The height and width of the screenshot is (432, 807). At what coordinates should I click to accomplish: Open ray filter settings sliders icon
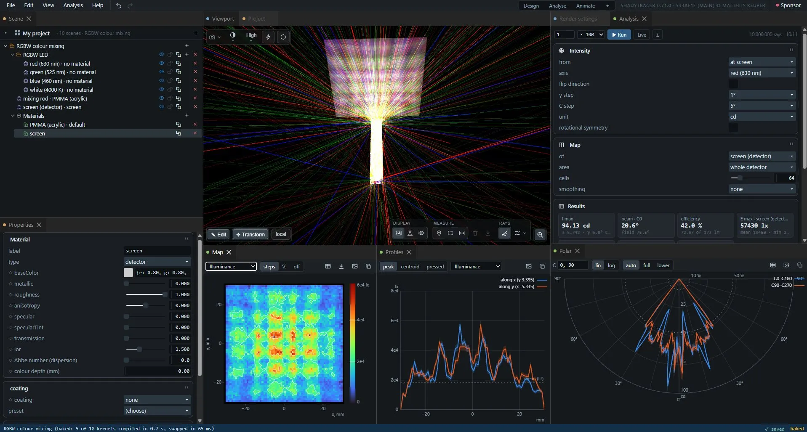click(x=519, y=233)
